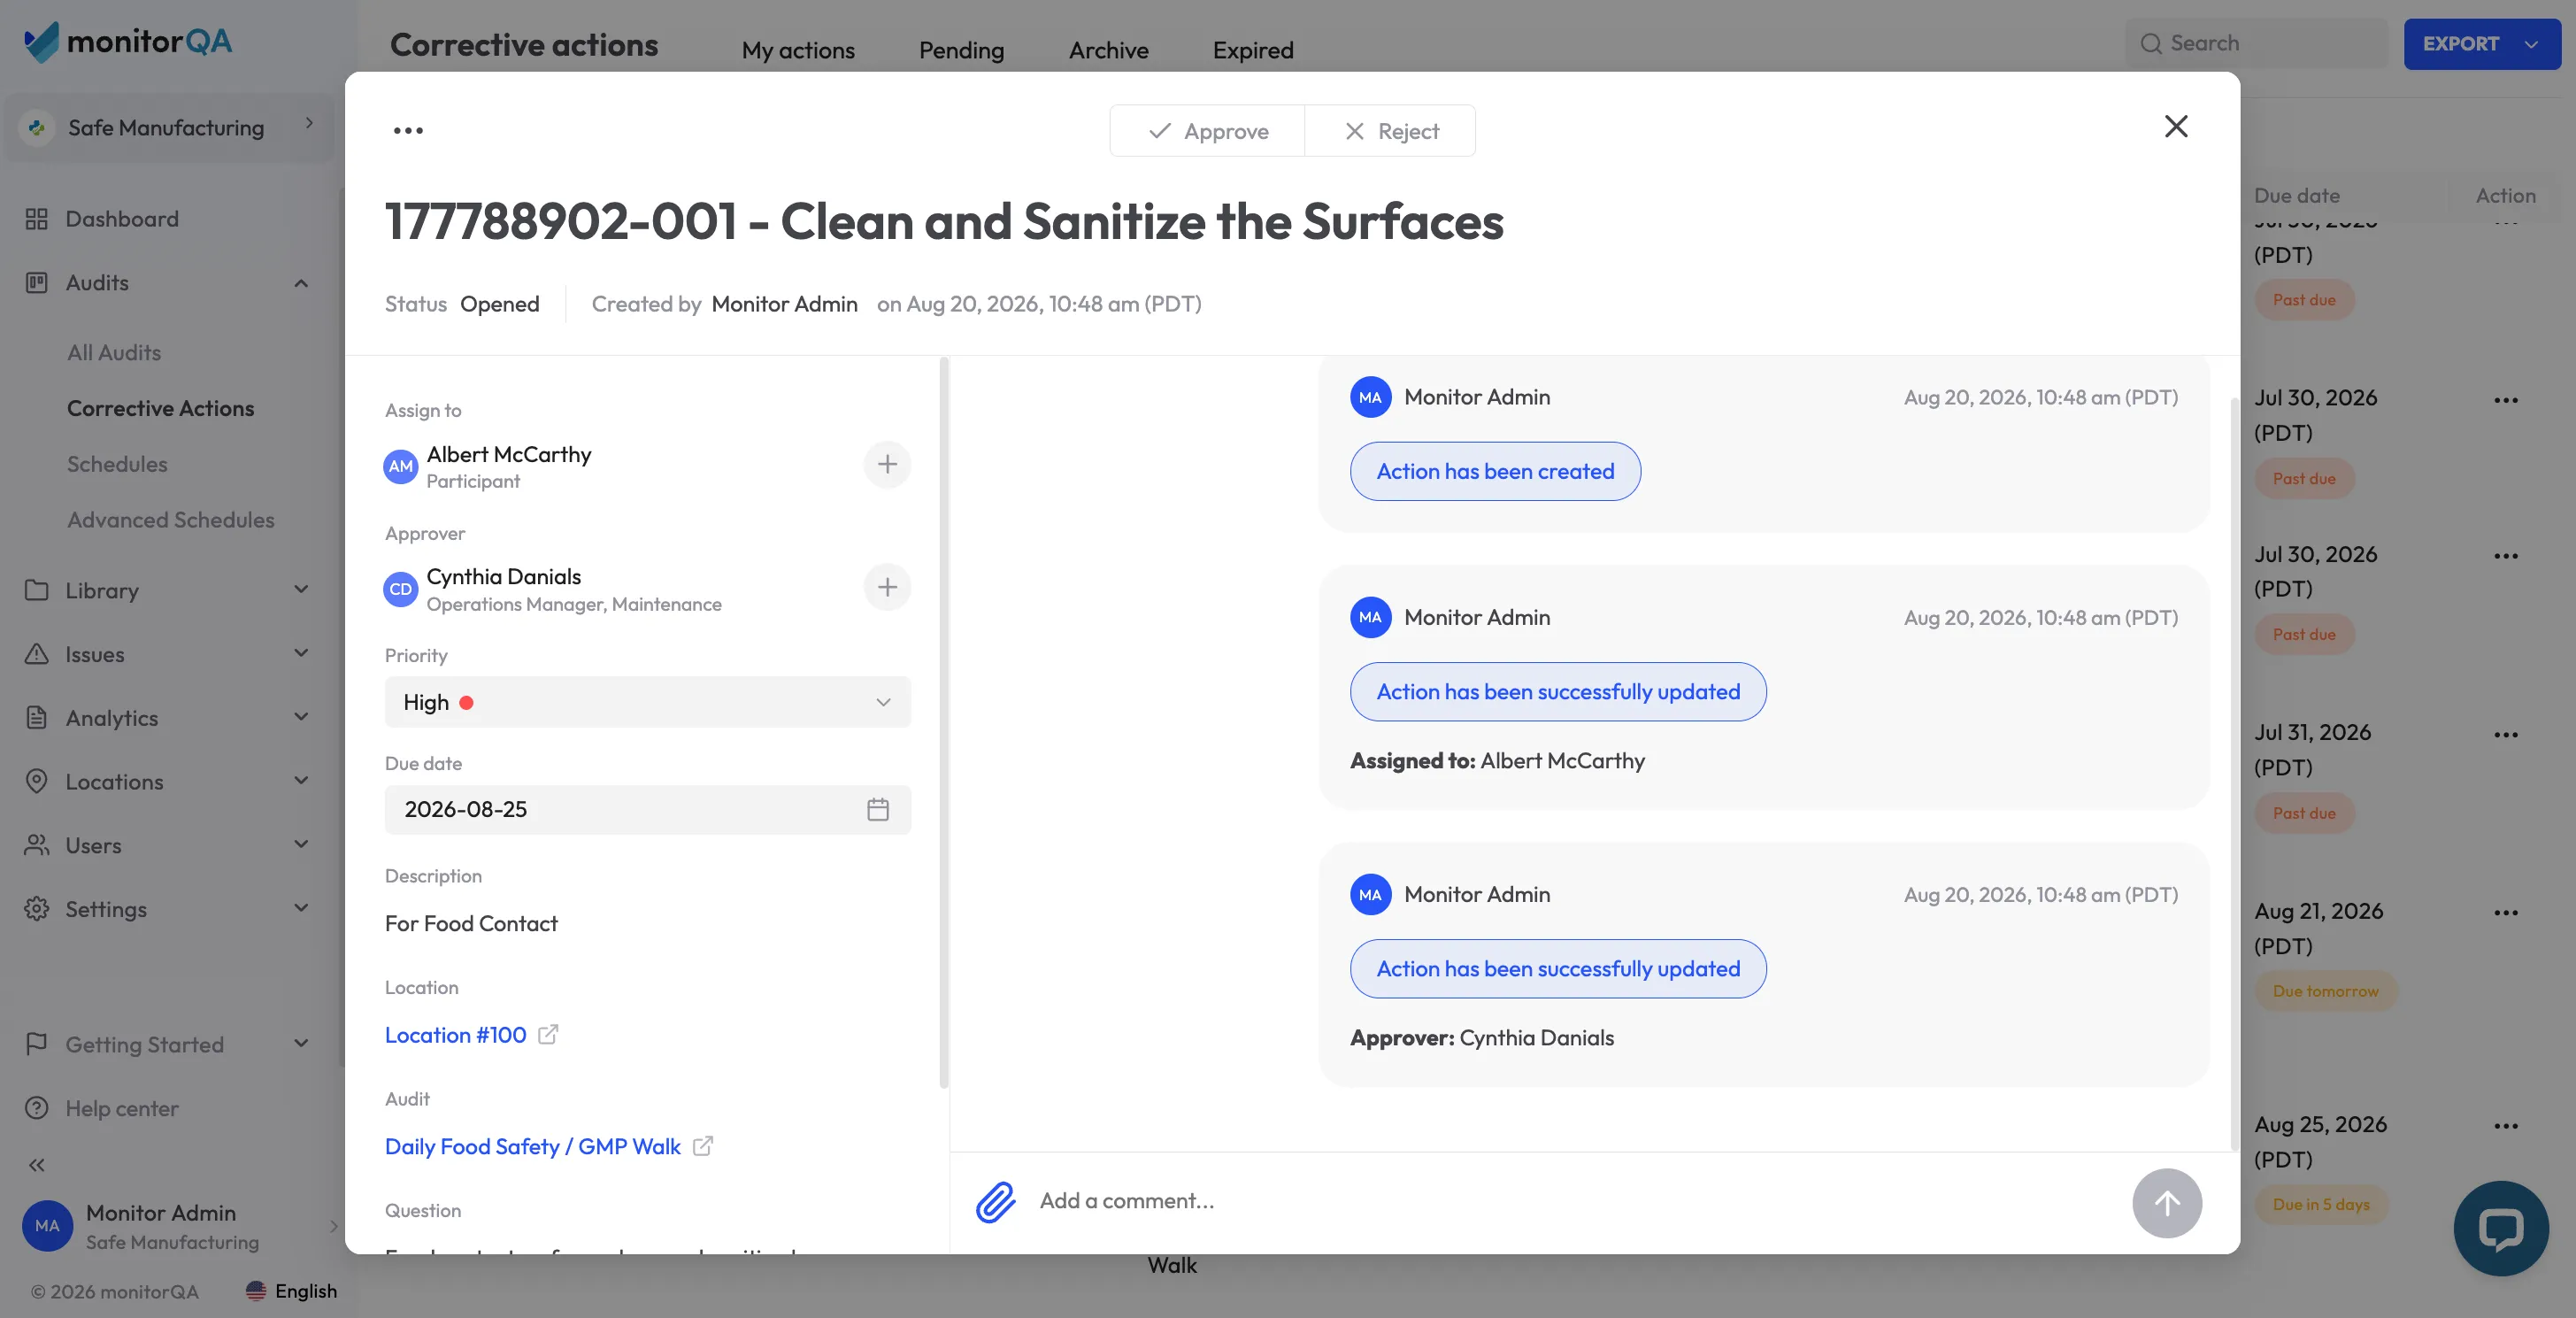
Task: Open the live chat widget
Action: 2501,1228
